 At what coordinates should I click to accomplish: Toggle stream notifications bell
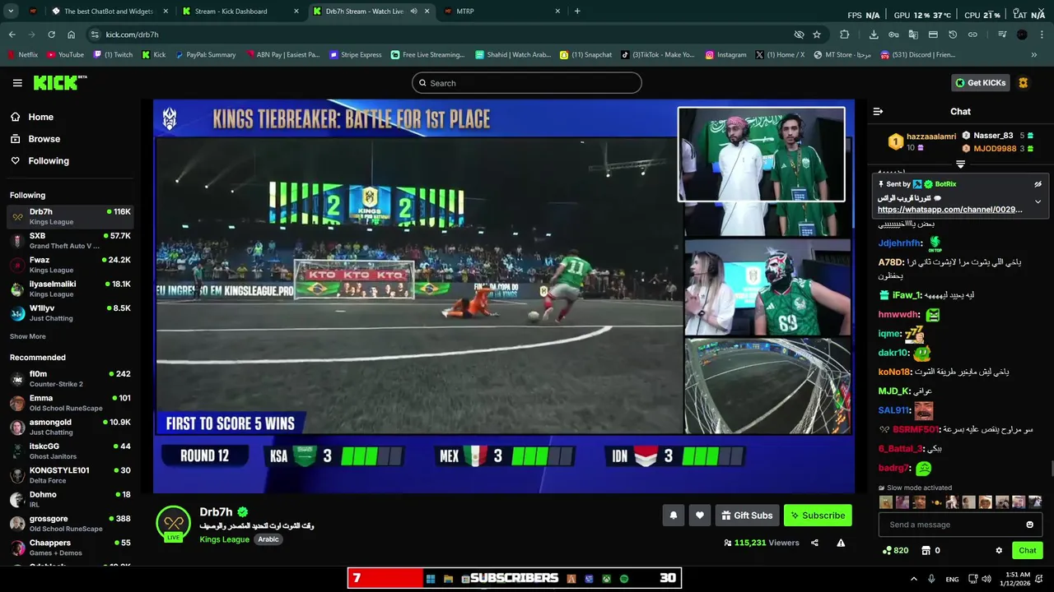point(673,516)
